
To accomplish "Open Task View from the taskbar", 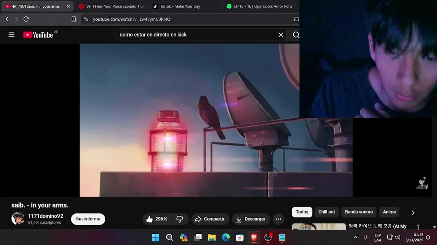I will click(x=198, y=238).
